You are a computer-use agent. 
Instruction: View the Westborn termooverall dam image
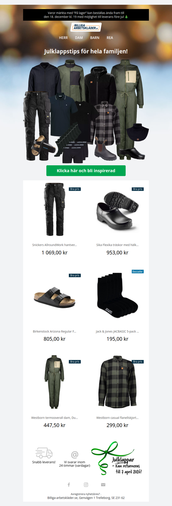[55, 382]
